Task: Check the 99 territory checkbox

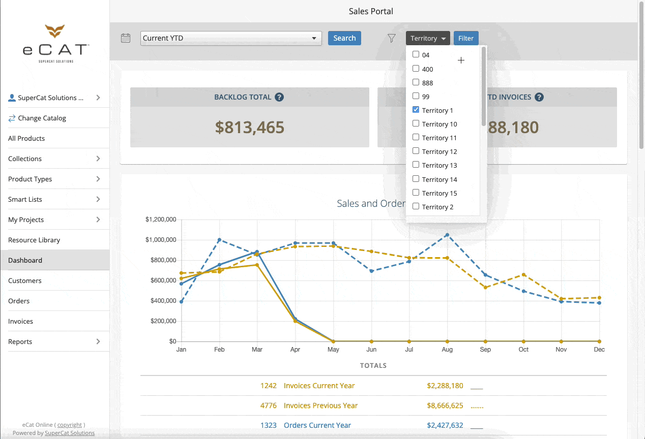Action: pos(416,96)
